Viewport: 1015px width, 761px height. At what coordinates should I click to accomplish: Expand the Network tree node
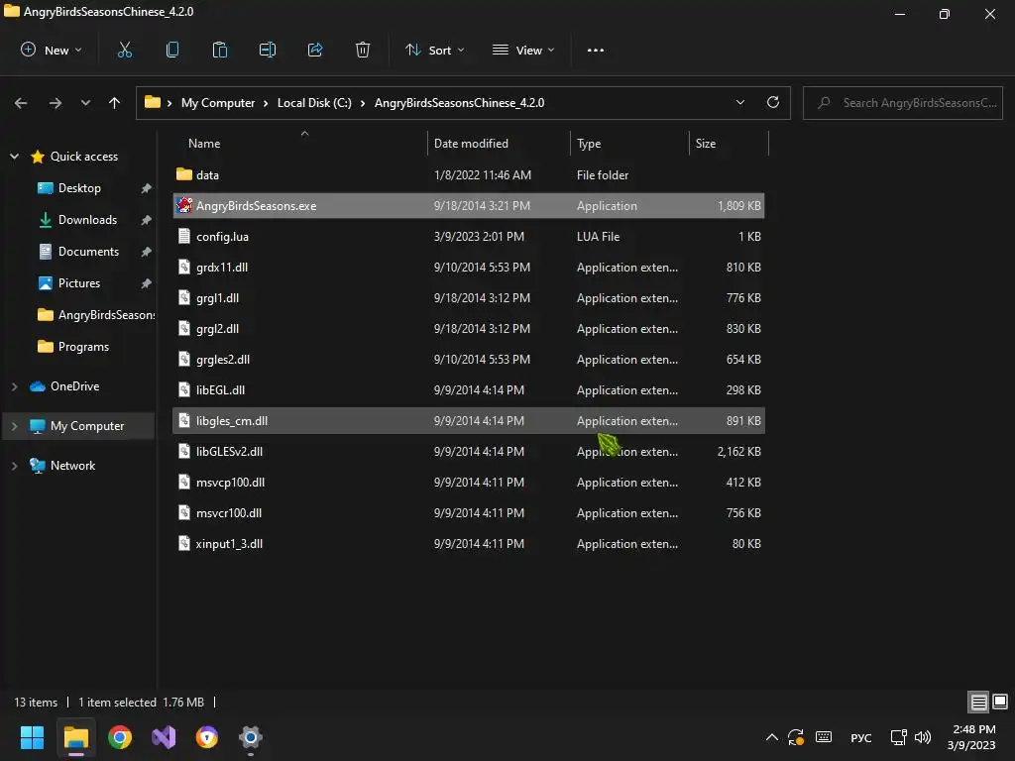[x=14, y=466]
